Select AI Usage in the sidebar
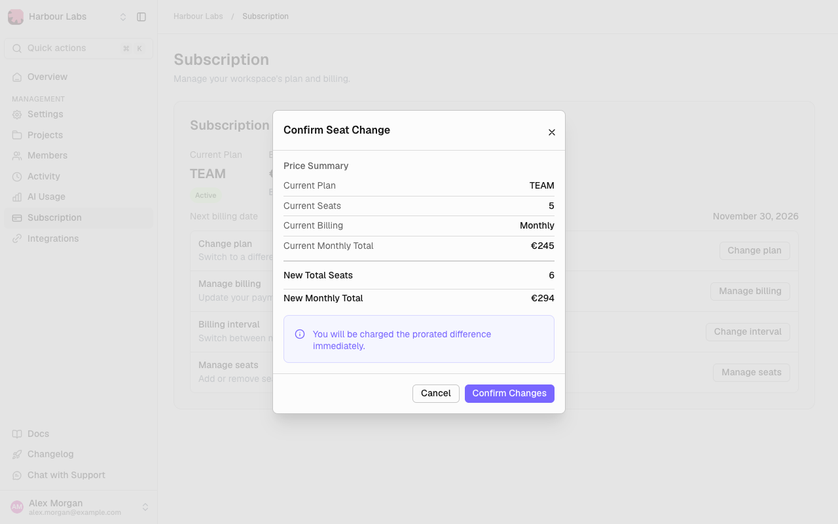Image resolution: width=838 pixels, height=524 pixels. (x=79, y=196)
